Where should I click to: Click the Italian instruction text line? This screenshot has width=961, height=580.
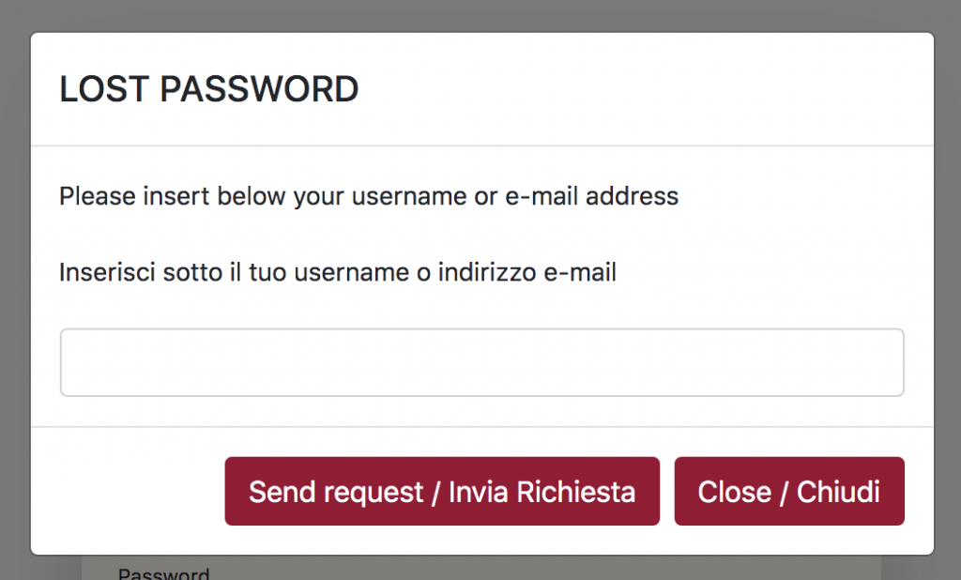point(337,273)
